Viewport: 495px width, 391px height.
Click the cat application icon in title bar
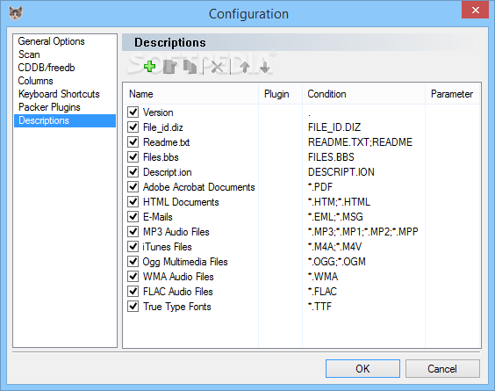pyautogui.click(x=16, y=13)
